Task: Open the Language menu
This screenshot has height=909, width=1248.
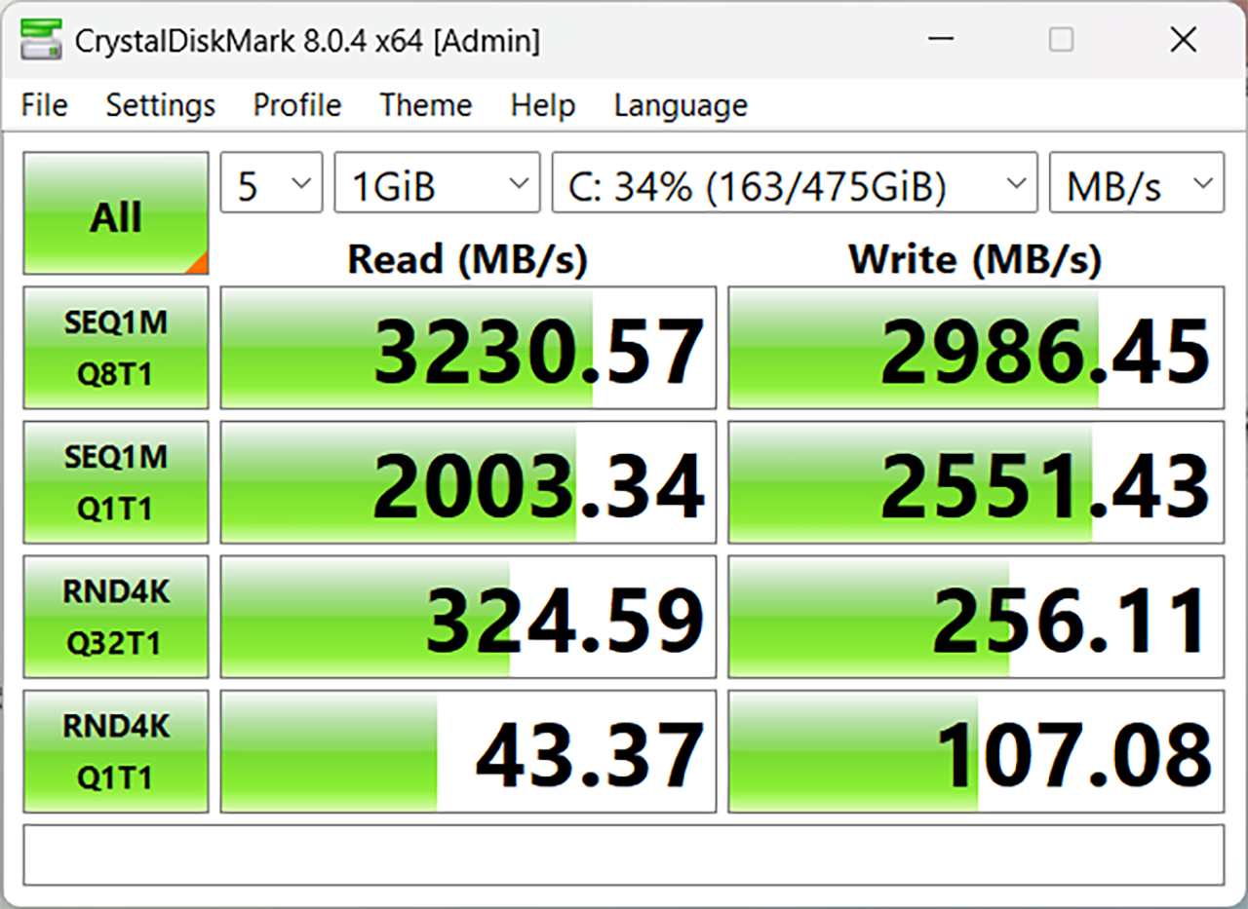Action: pos(681,105)
